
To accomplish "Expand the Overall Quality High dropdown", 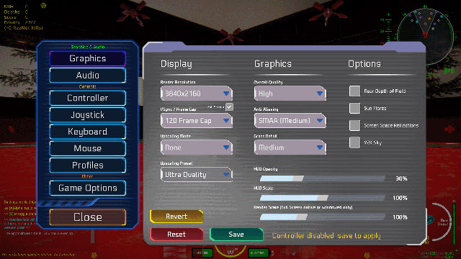I will (290, 94).
